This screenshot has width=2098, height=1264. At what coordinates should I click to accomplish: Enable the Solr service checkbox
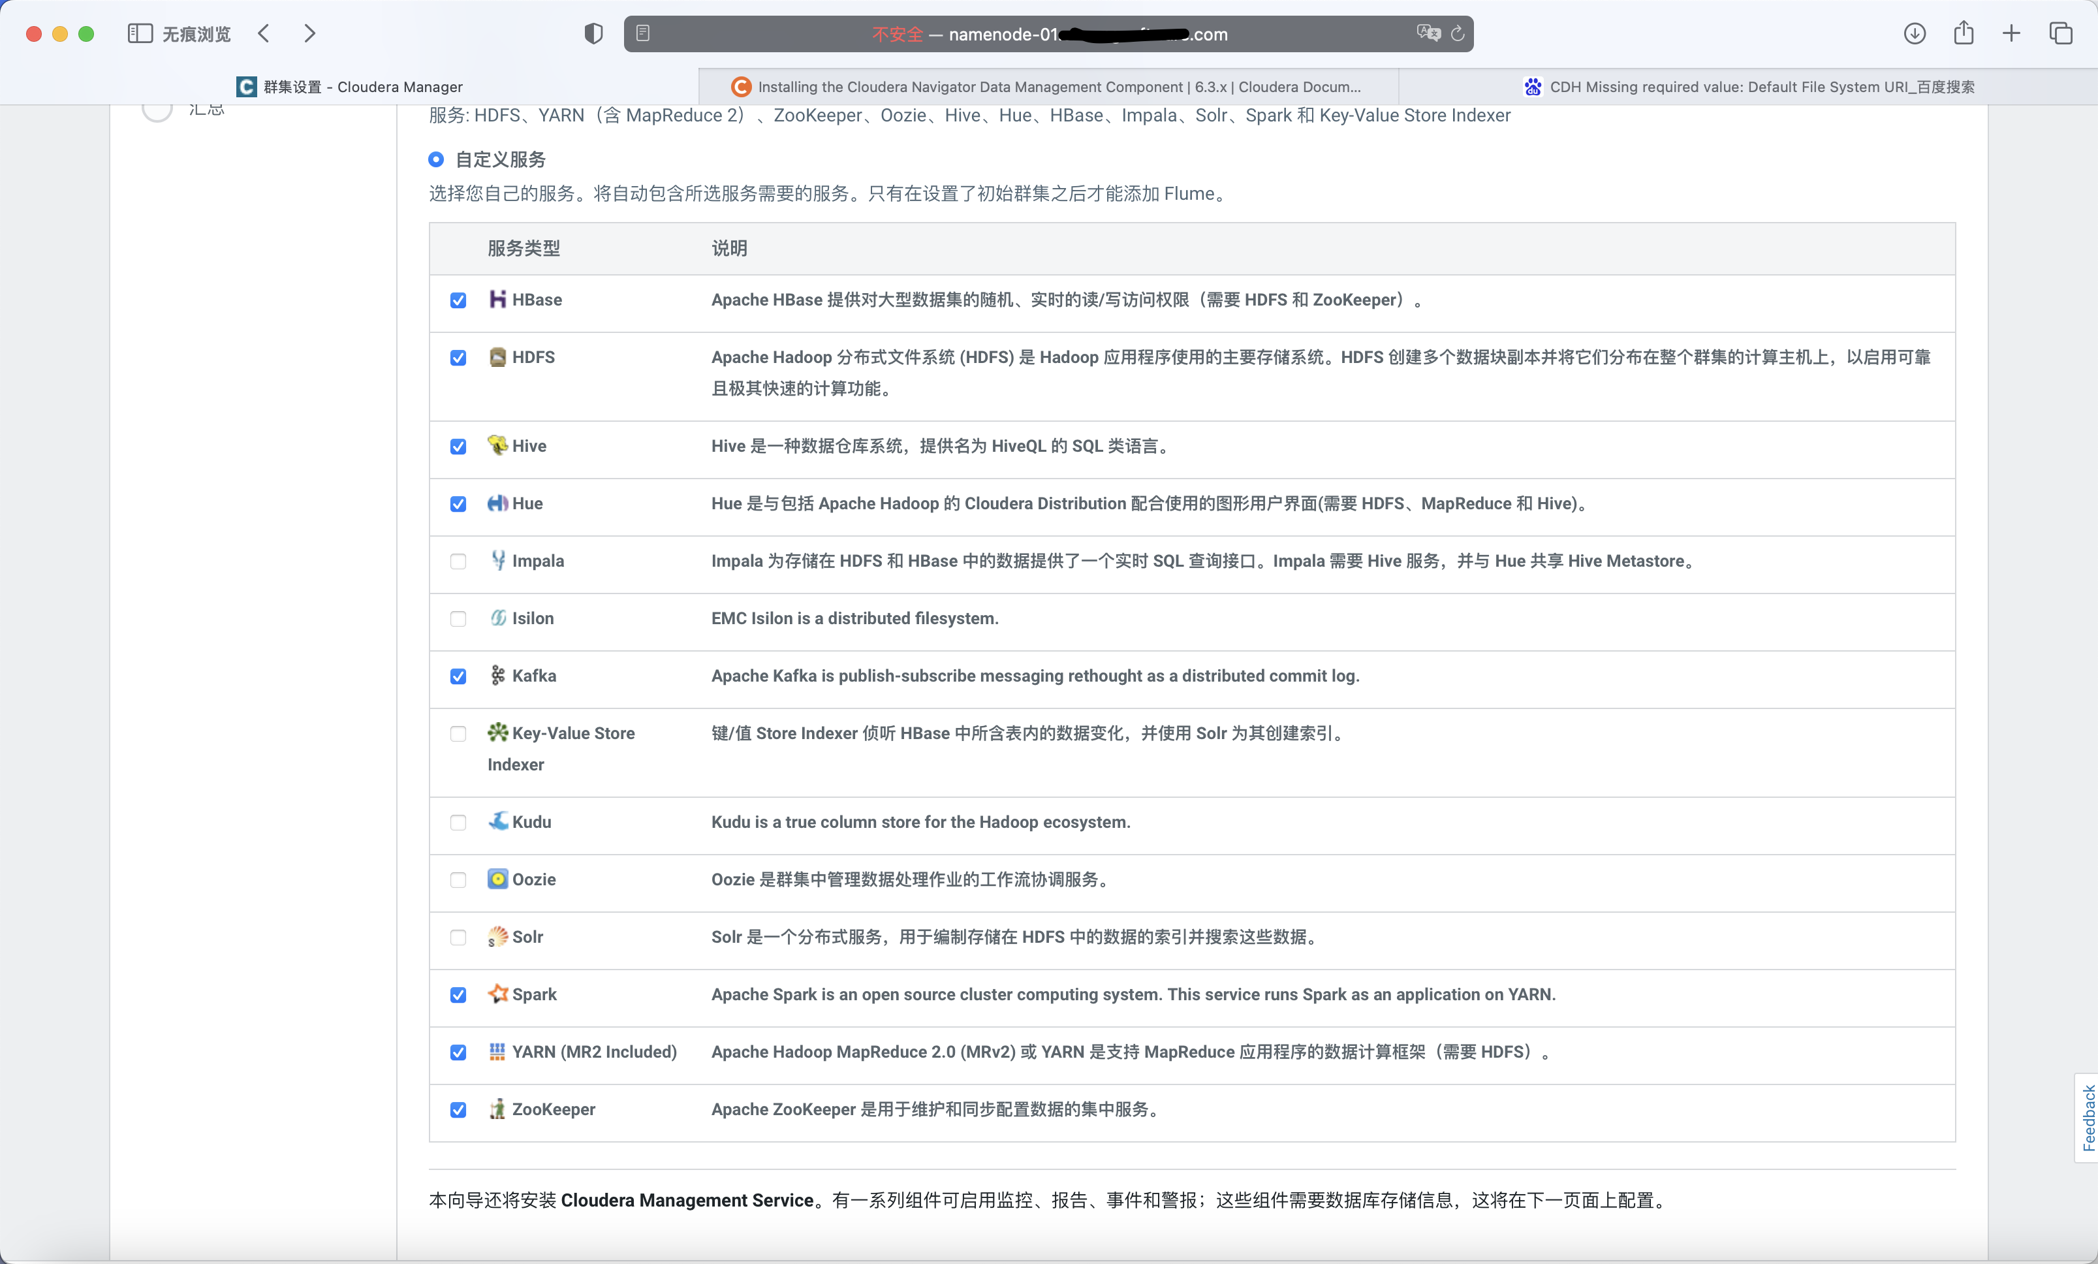[458, 937]
